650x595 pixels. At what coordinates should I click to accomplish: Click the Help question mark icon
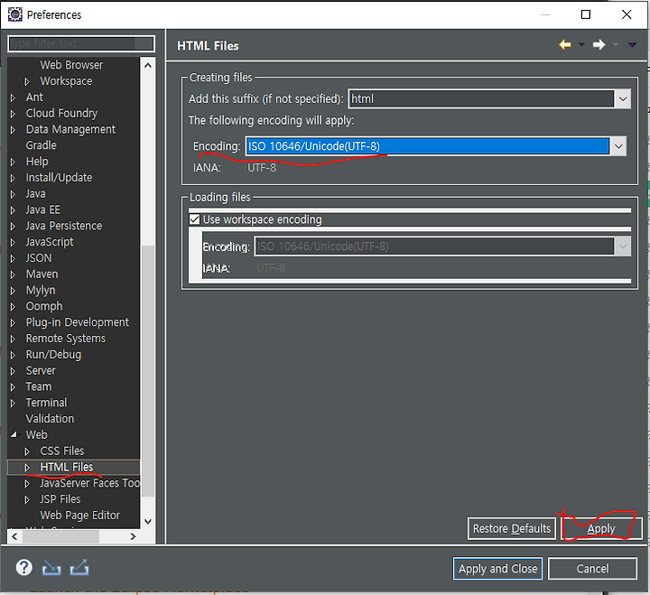pos(24,567)
